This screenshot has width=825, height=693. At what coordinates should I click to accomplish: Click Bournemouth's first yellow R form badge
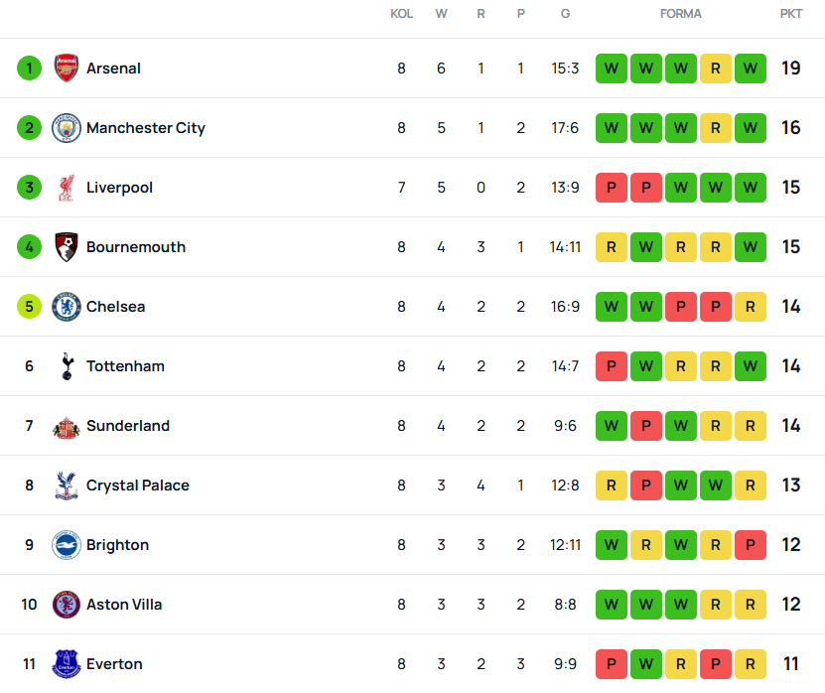coord(612,247)
